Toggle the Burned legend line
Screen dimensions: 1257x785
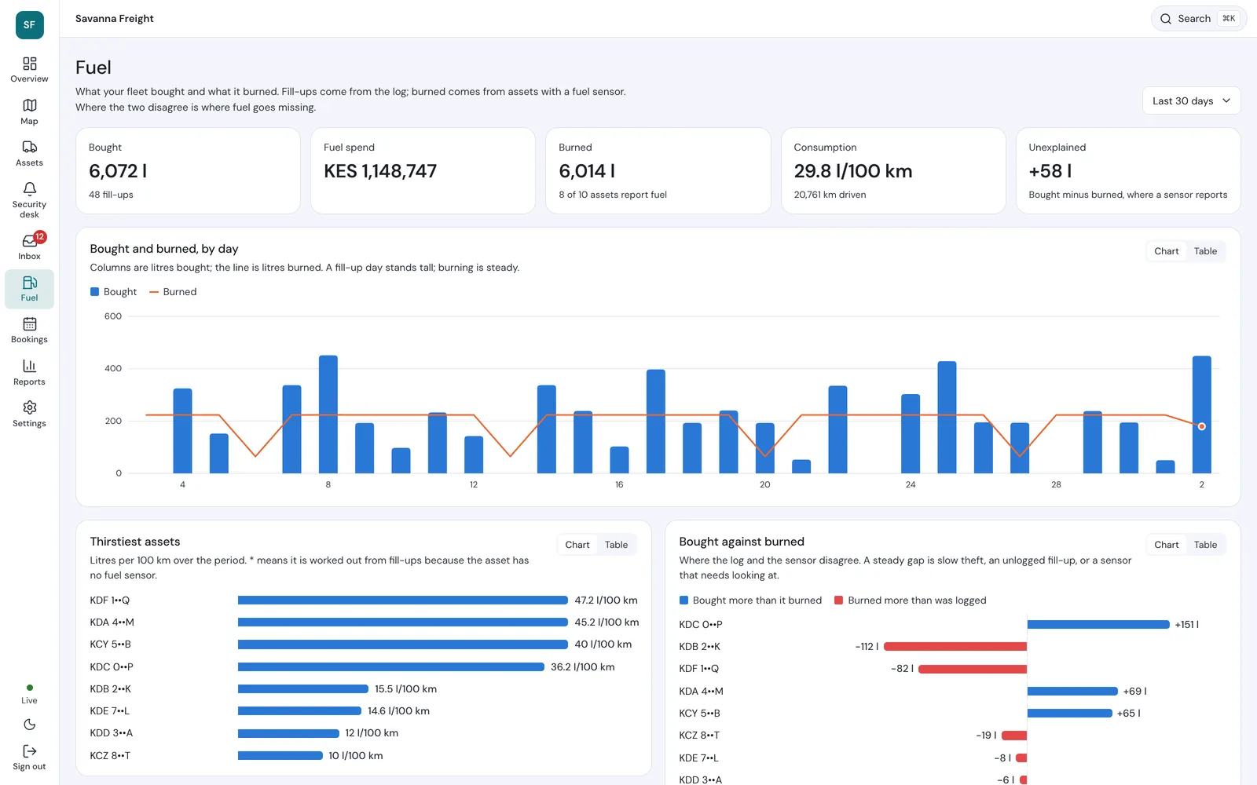pos(154,292)
